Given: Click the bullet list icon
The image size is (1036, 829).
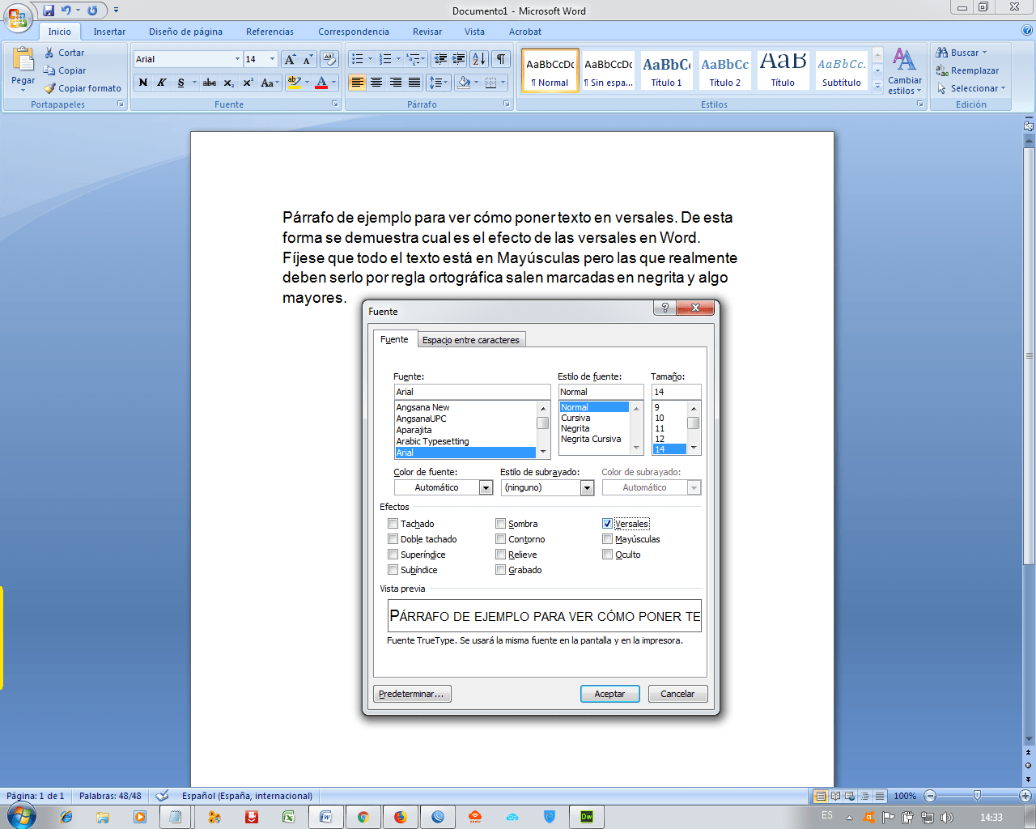Looking at the screenshot, I should [x=357, y=59].
